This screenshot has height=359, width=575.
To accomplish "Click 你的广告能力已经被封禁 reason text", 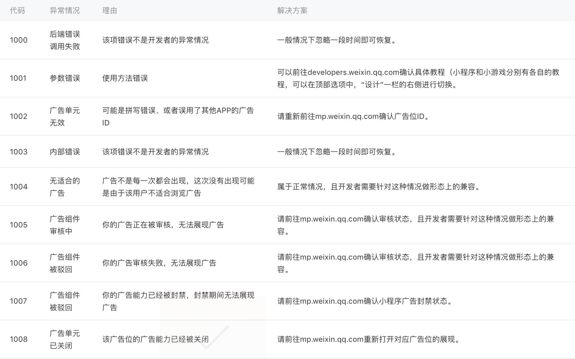I will coord(178,301).
